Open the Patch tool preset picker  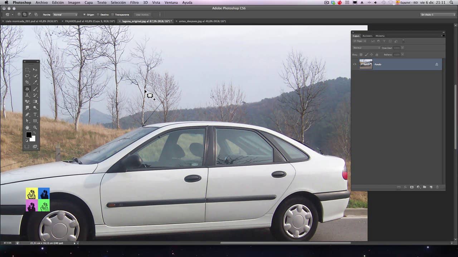[x=9, y=15]
